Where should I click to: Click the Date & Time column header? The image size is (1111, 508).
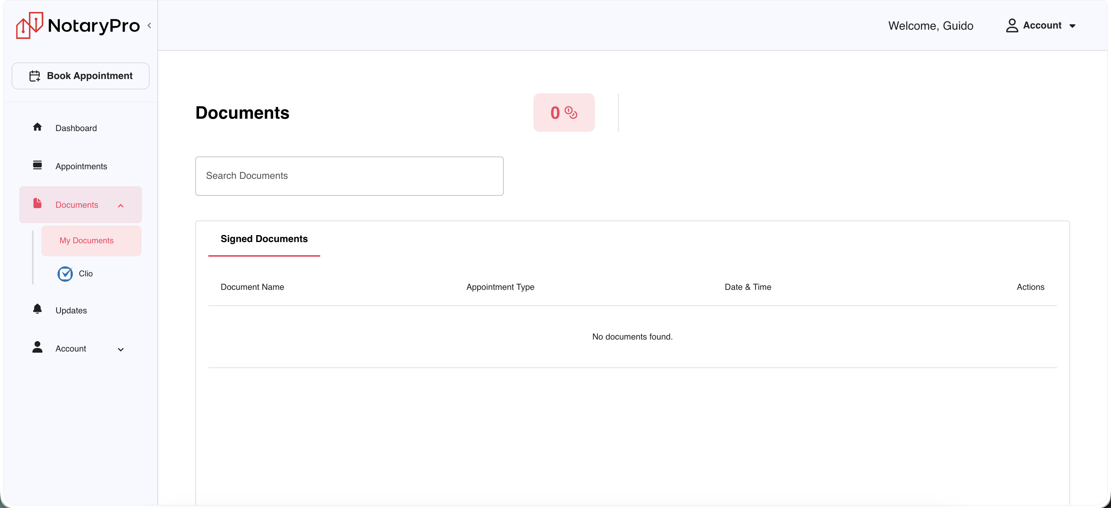748,287
